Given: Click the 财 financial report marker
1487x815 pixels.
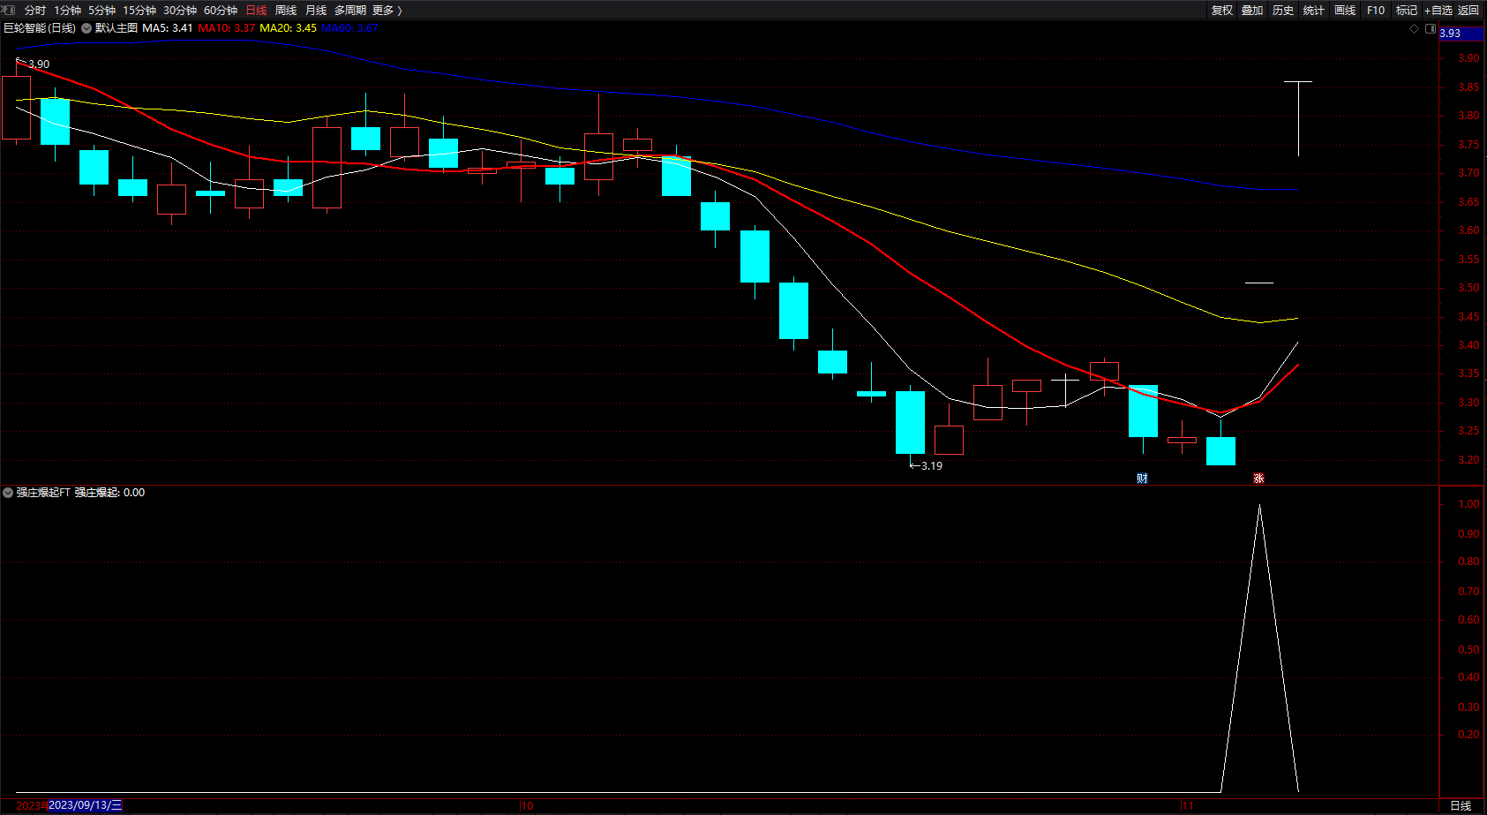Looking at the screenshot, I should point(1143,479).
